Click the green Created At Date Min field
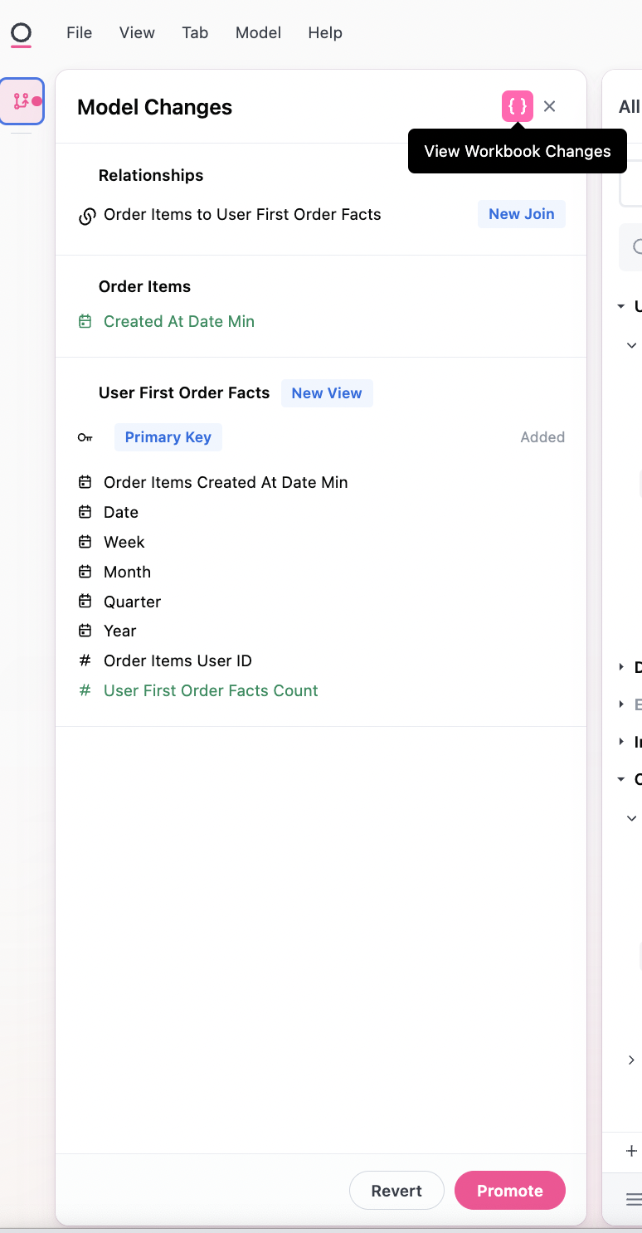The image size is (642, 1233). click(179, 321)
